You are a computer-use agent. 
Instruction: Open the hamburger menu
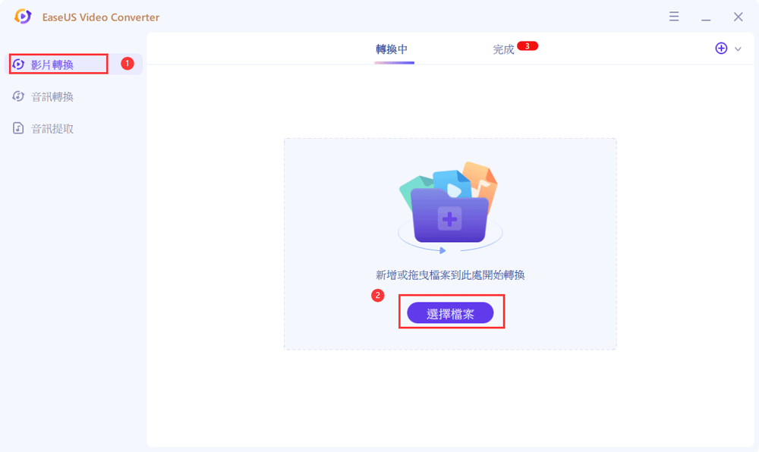(x=674, y=16)
